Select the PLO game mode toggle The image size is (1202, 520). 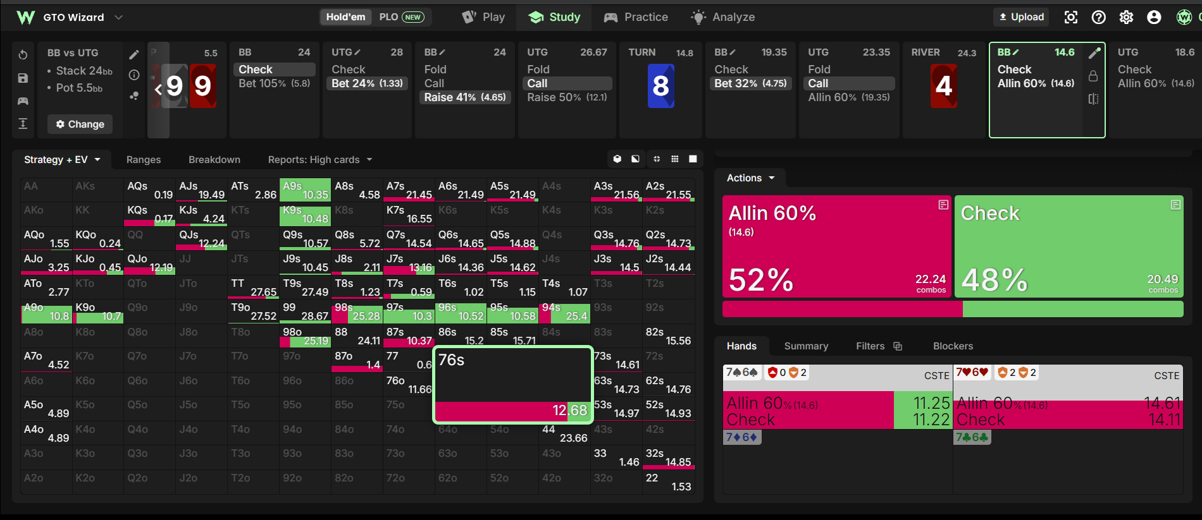pos(402,17)
